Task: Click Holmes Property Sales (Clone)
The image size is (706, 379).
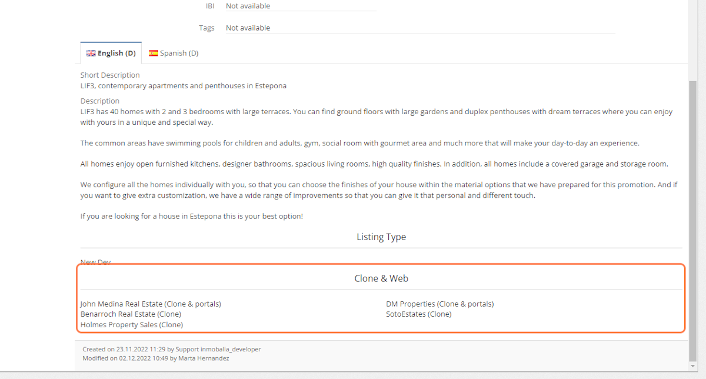Action: (132, 325)
